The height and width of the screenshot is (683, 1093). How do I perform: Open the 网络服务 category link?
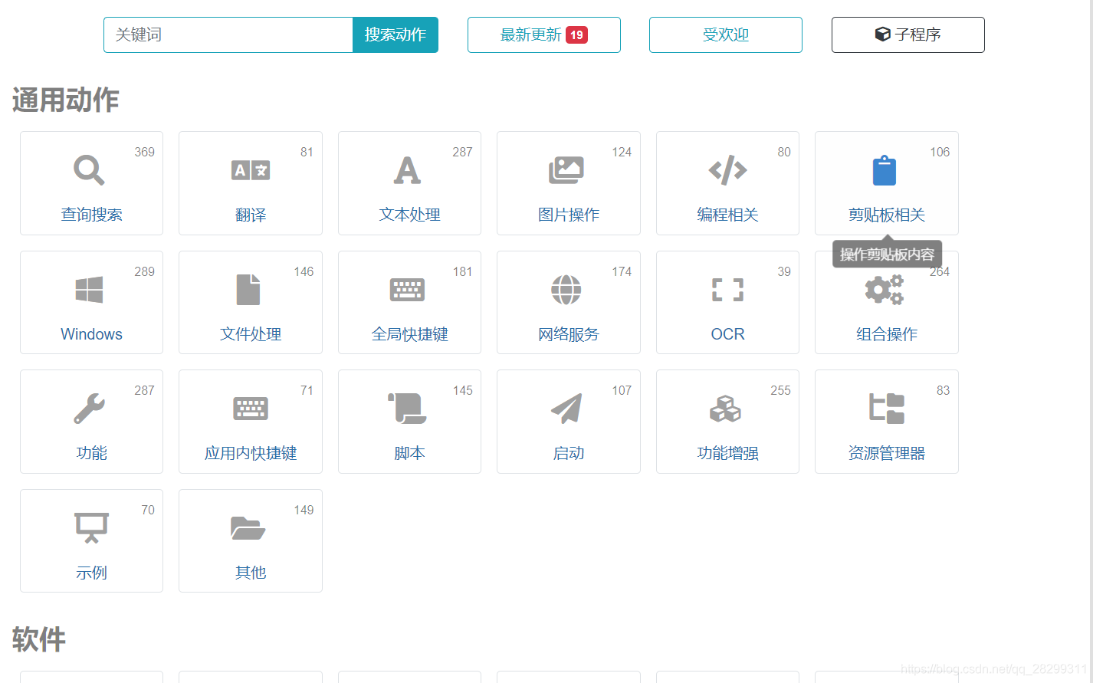click(x=569, y=334)
